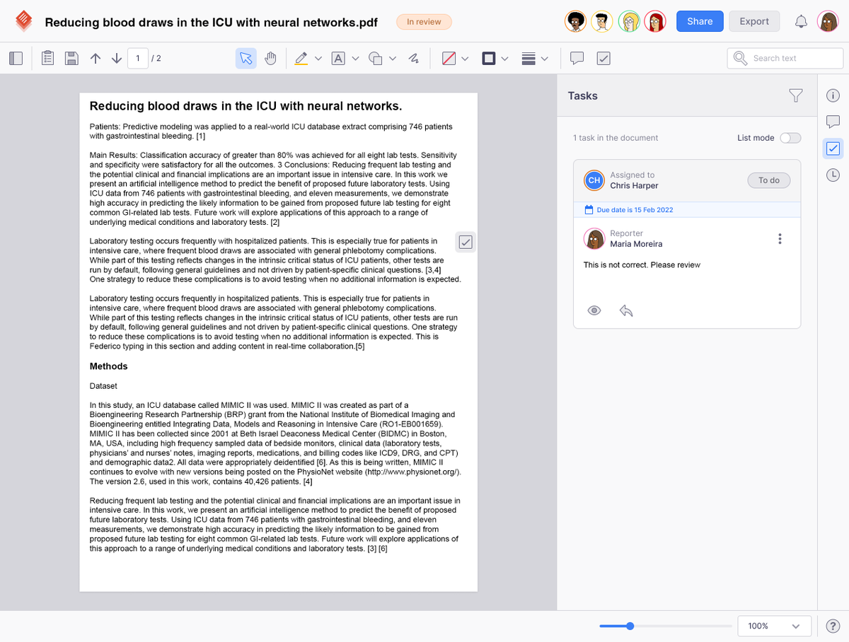The height and width of the screenshot is (642, 849).
Task: Adjust the zoom slider
Action: point(629,626)
